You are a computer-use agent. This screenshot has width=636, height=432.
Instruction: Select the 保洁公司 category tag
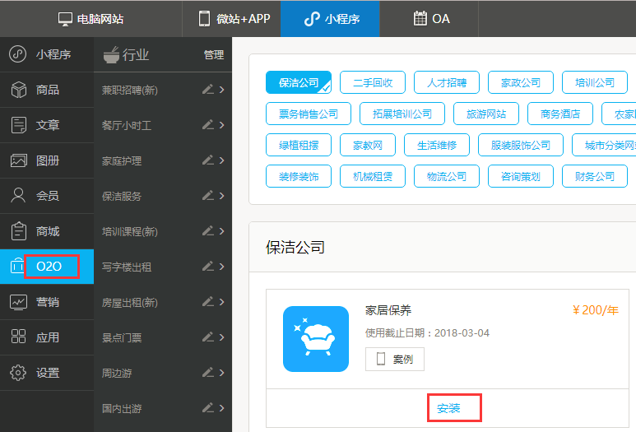299,83
